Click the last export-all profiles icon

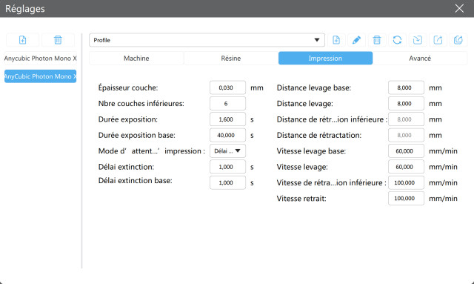coord(458,40)
